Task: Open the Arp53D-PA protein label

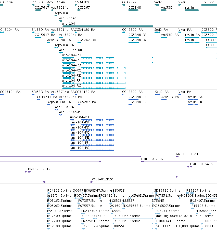Action: pos(170,97)
